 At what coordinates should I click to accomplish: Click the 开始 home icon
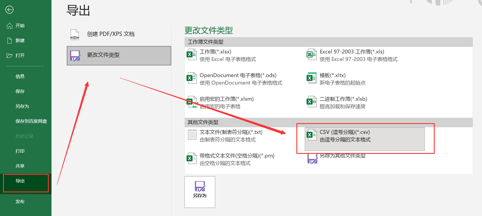(x=10, y=26)
